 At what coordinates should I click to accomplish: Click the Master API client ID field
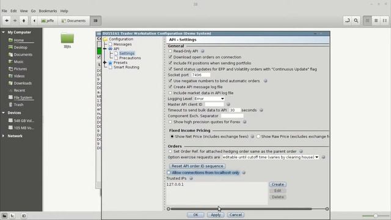coord(214,105)
